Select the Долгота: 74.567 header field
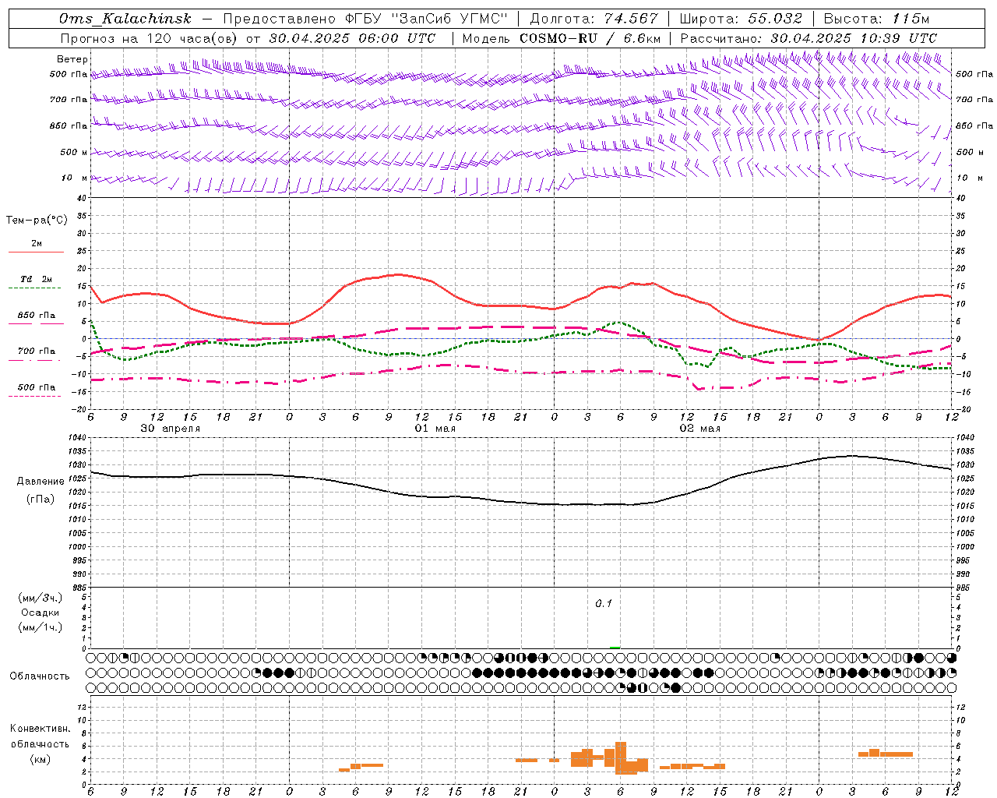The image size is (997, 798). tap(594, 19)
